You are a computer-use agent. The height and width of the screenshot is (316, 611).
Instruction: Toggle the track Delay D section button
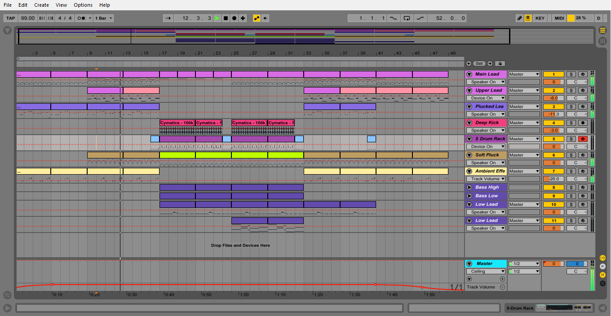[602, 283]
